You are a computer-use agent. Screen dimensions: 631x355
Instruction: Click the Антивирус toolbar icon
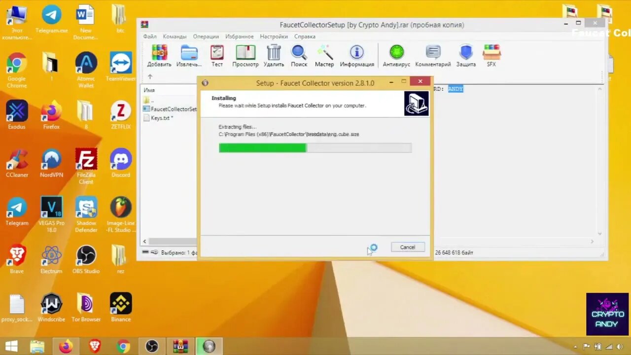[x=396, y=56]
